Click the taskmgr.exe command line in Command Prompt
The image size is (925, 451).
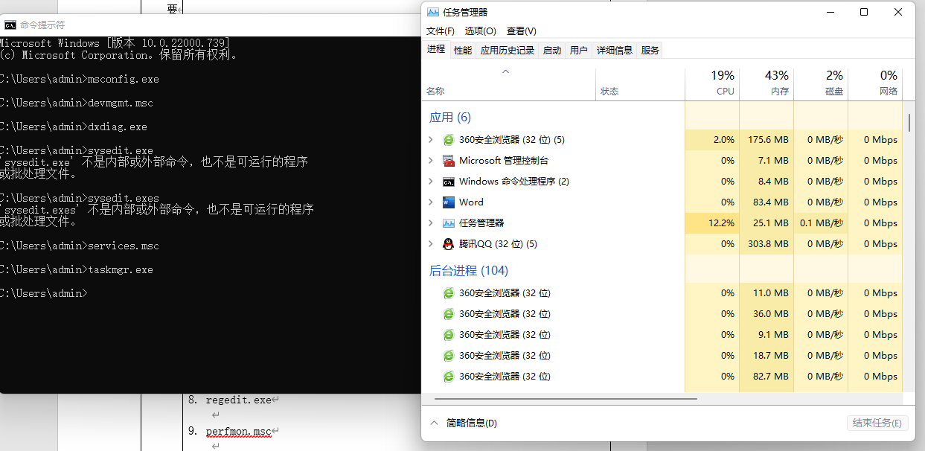tap(77, 269)
